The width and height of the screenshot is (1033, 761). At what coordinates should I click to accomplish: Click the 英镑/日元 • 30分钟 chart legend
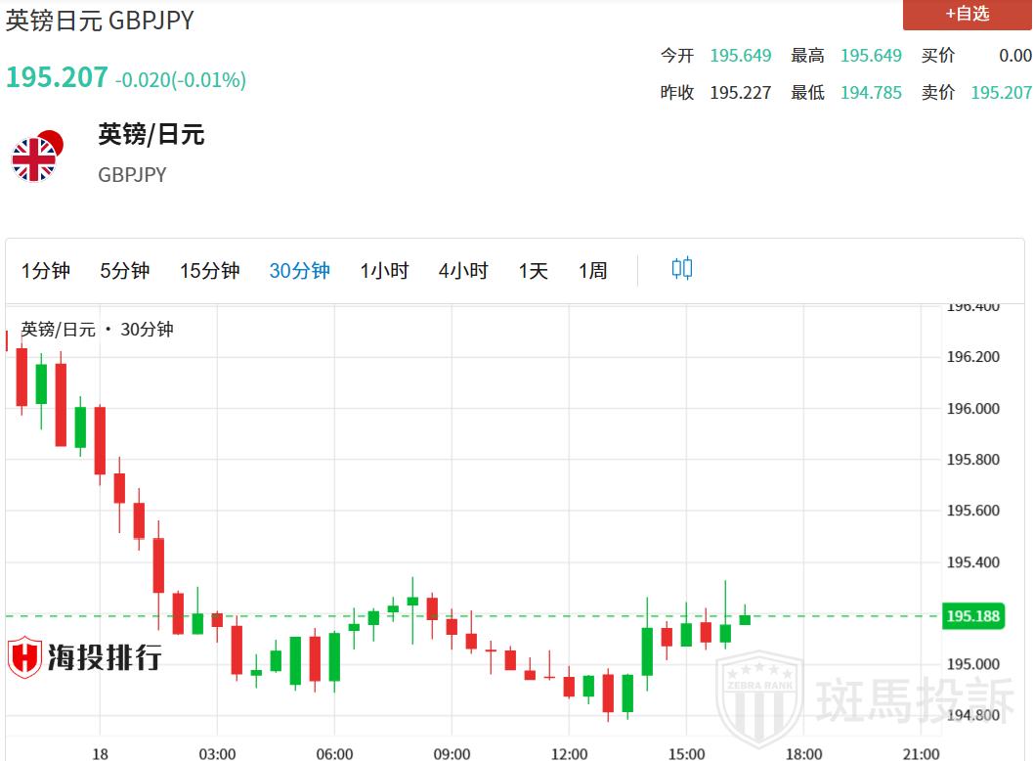[x=98, y=330]
